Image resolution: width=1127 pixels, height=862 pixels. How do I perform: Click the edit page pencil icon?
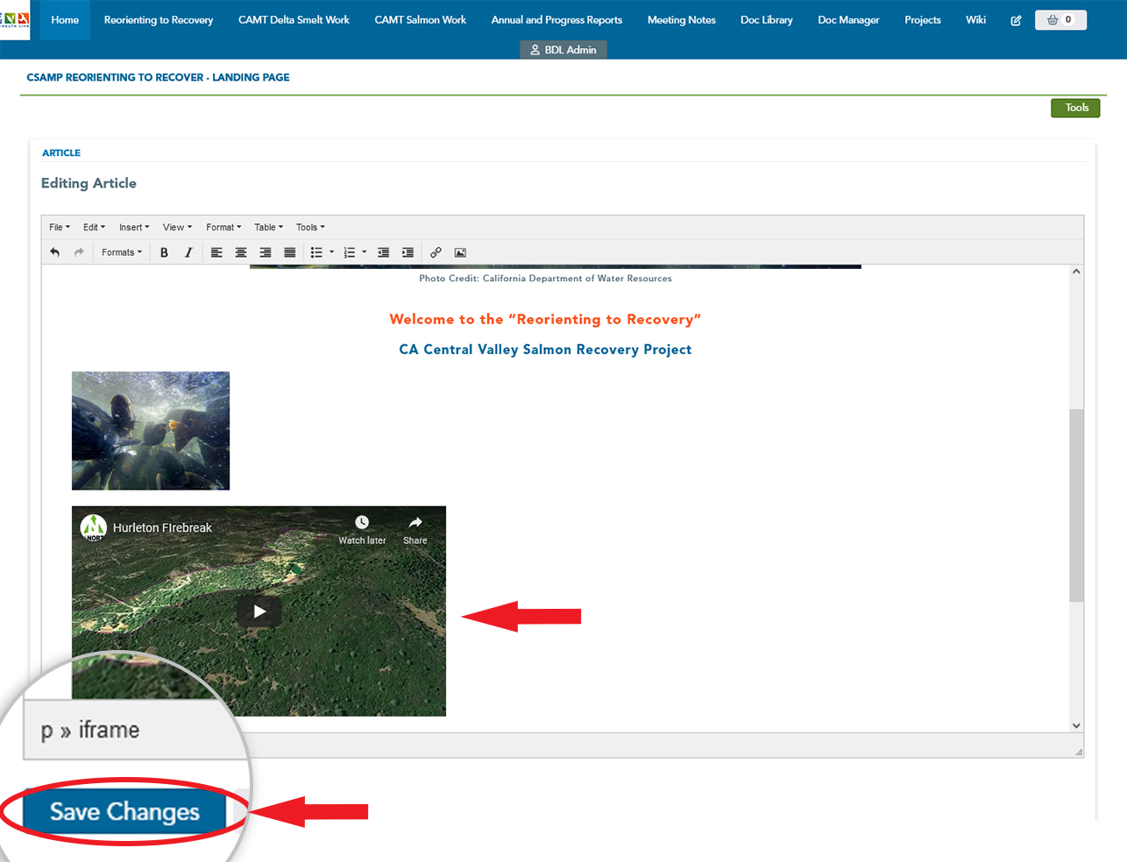click(1016, 20)
